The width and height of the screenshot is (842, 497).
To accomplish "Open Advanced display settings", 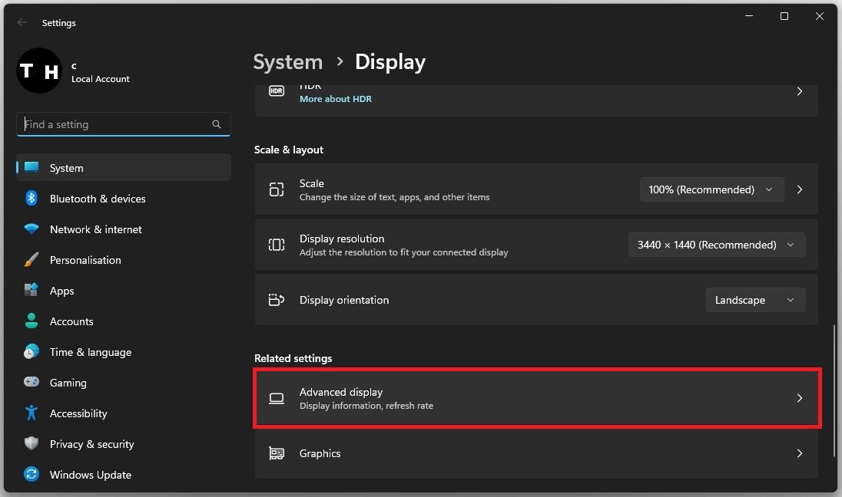I will [536, 398].
